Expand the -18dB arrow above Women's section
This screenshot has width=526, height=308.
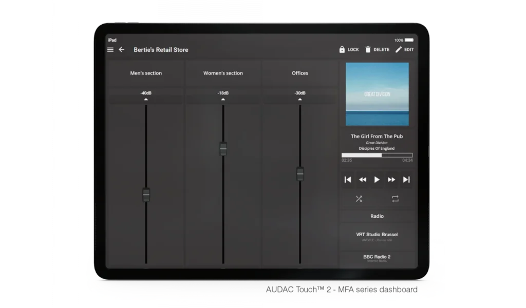pyautogui.click(x=223, y=99)
